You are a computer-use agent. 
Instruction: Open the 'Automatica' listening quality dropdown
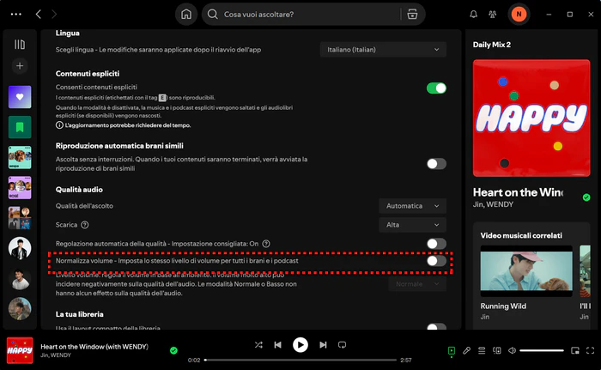(412, 206)
